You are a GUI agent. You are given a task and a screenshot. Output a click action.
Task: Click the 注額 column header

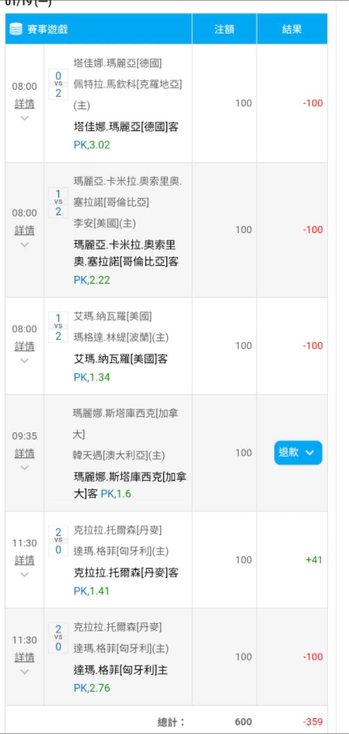224,29
